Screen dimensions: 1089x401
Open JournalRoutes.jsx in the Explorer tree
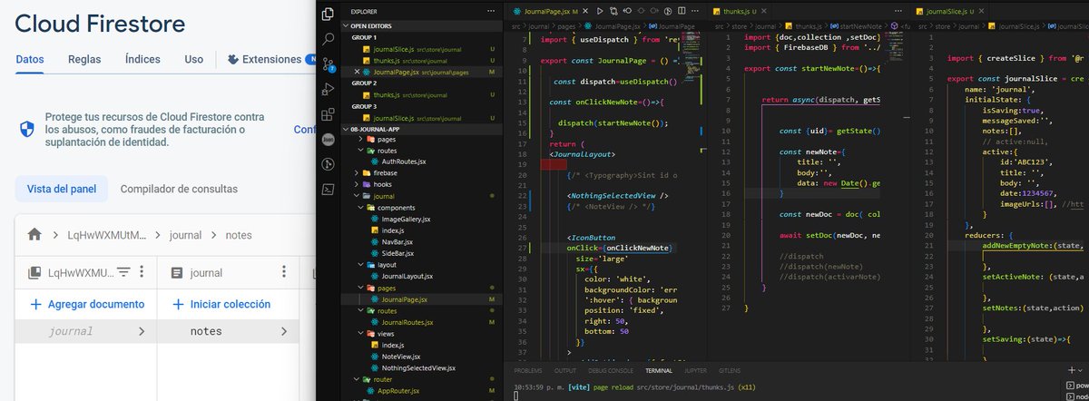click(x=407, y=321)
